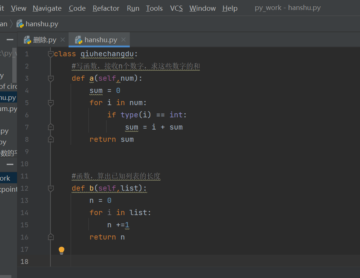Screen dimensions: 360x278
Task: Close the 删除.py tab
Action: [62, 40]
